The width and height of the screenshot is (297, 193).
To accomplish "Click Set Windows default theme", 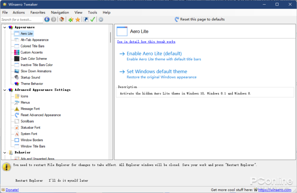I will point(157,72).
